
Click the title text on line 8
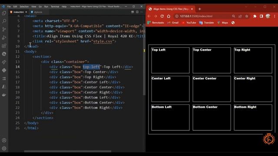[90, 36]
